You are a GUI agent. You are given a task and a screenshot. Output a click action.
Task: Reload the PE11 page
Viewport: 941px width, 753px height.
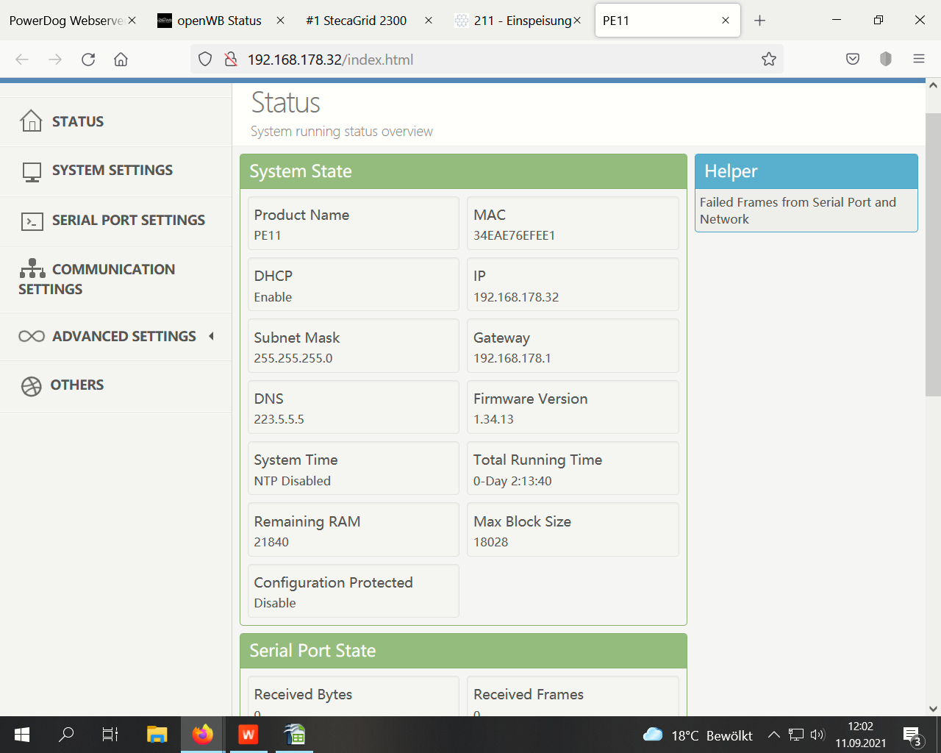point(88,60)
